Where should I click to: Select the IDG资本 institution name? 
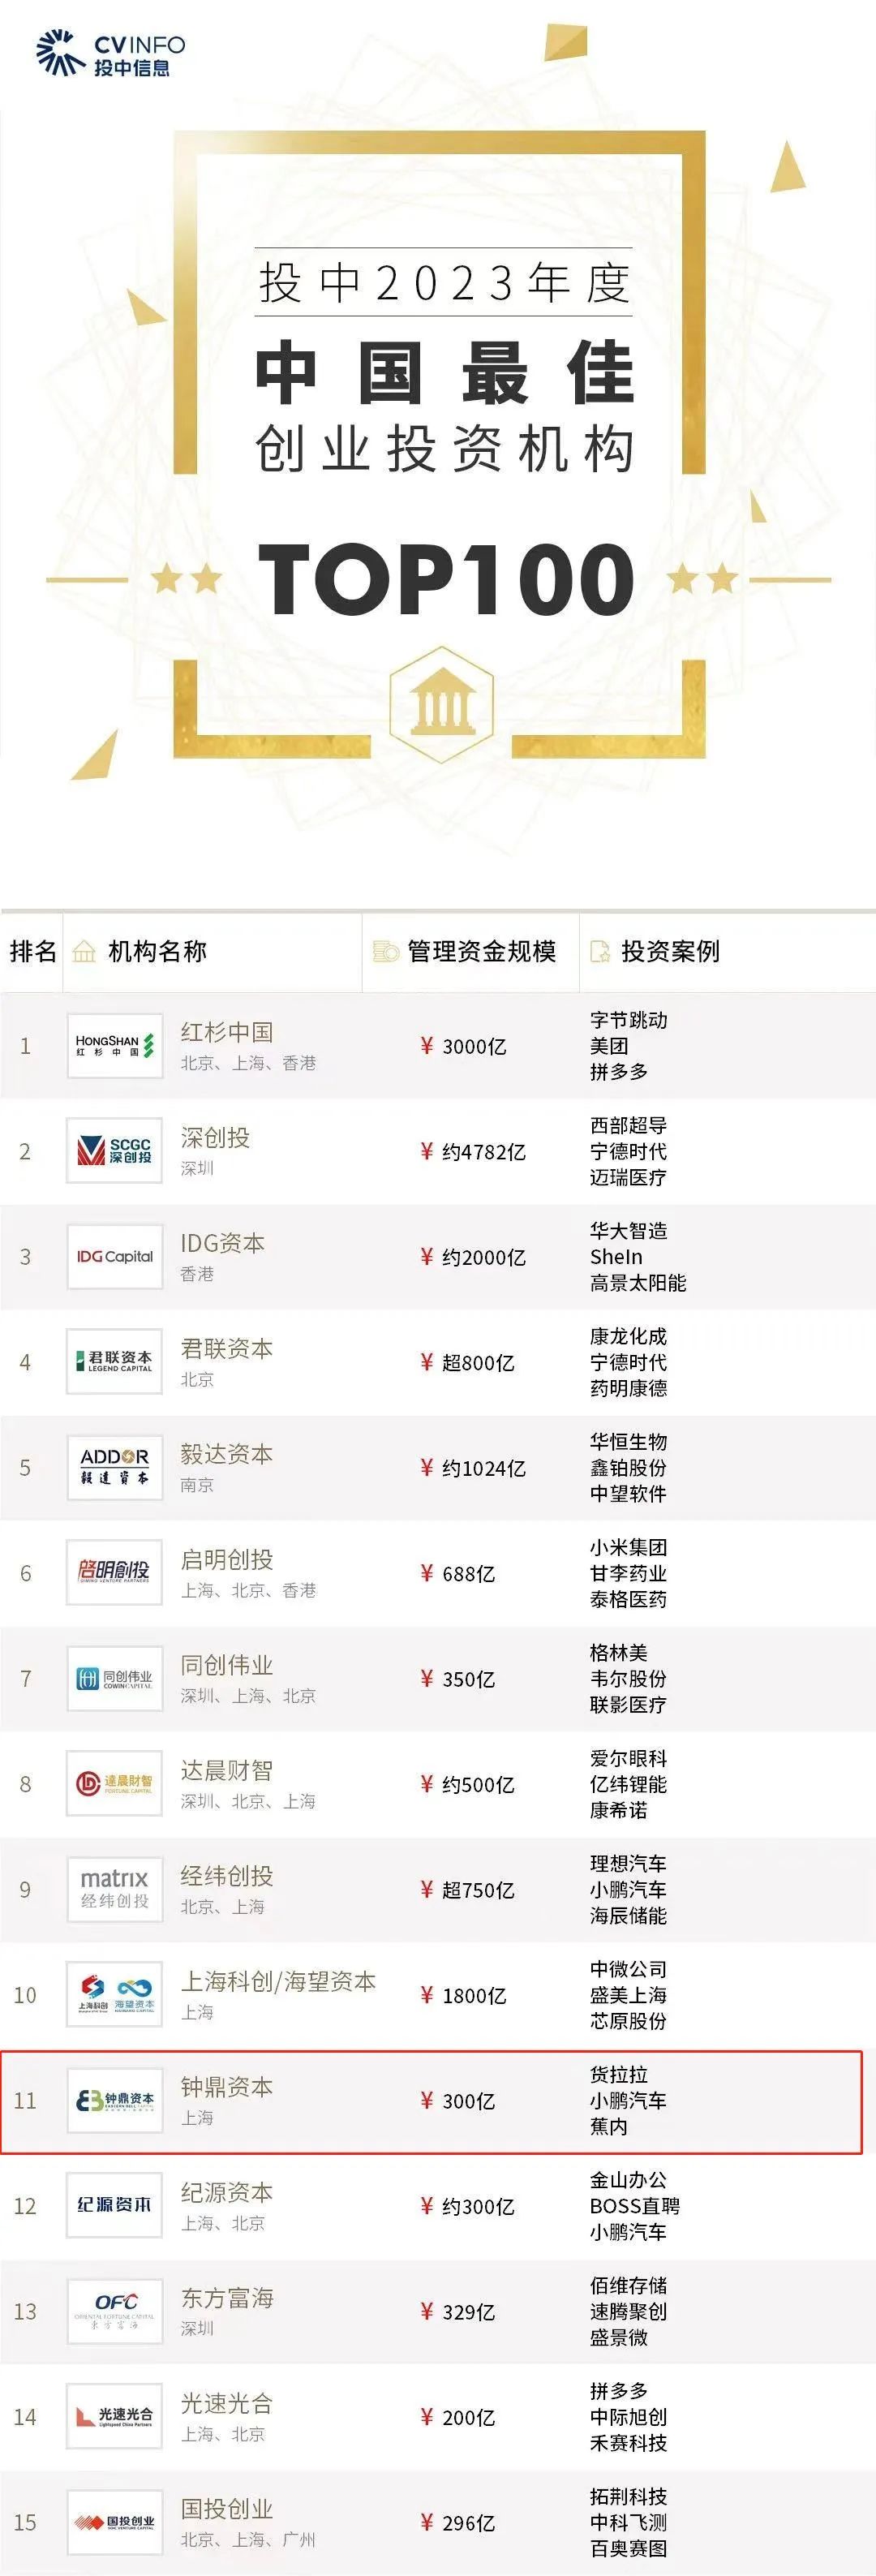223,1243
